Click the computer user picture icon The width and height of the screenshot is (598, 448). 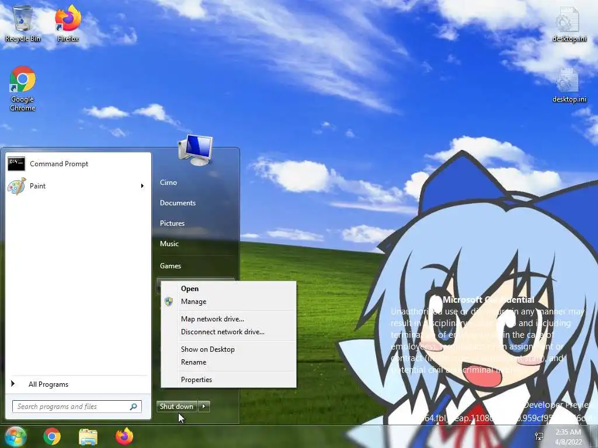tap(195, 150)
